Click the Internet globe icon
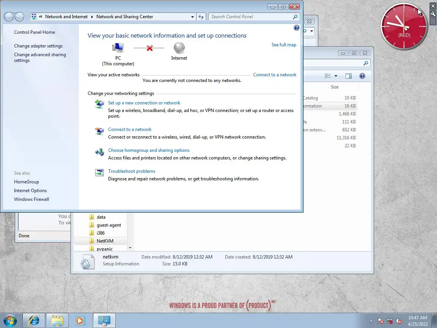This screenshot has height=328, width=437. pos(179,48)
